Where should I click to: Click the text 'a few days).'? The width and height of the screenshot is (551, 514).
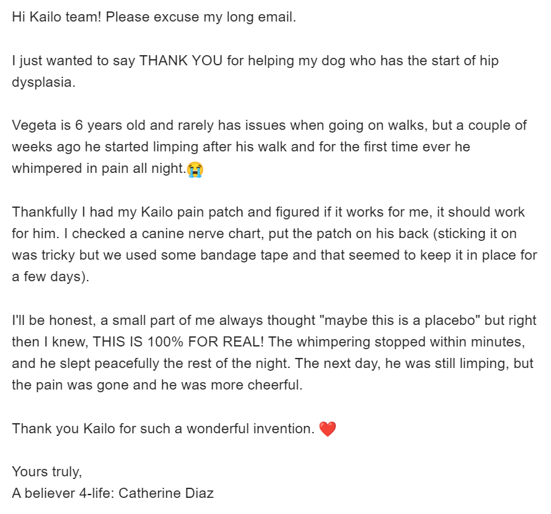click(x=50, y=277)
